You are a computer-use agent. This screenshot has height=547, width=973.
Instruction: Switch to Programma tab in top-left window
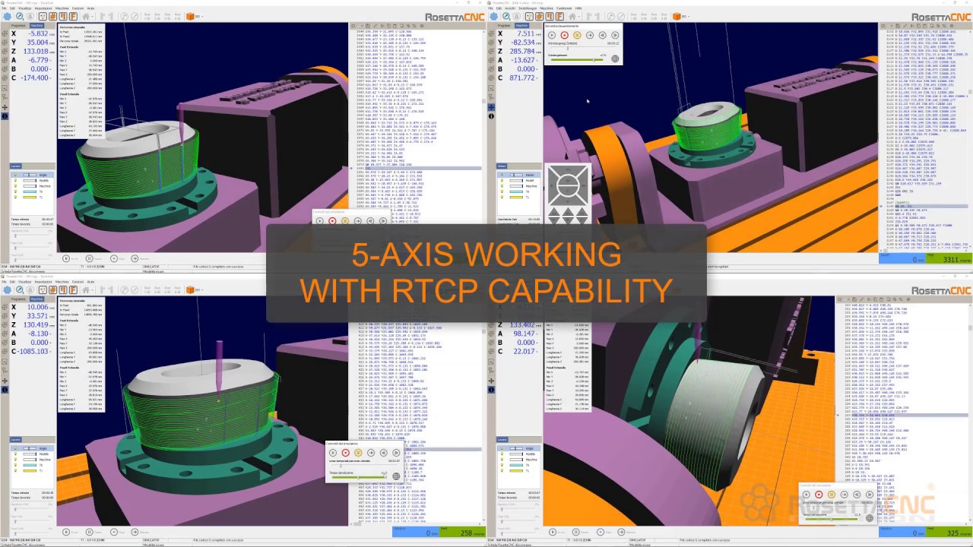[18, 26]
